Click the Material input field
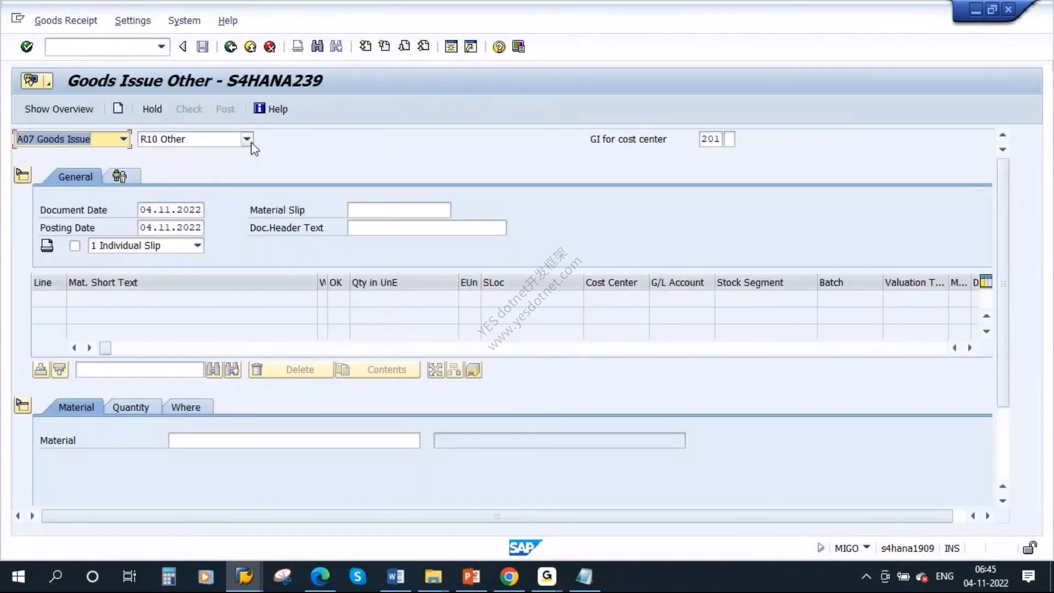 tap(294, 440)
